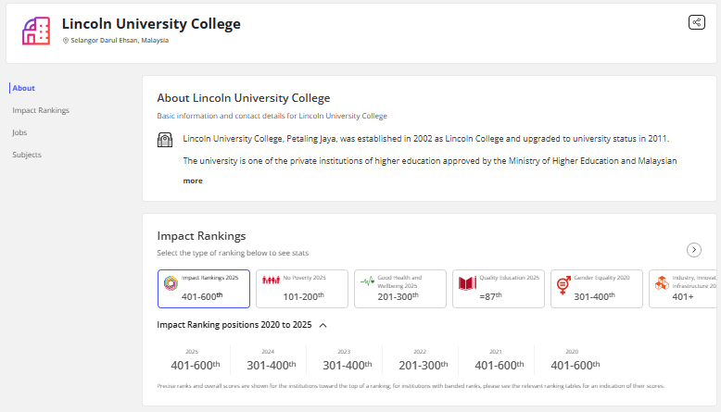The width and height of the screenshot is (721, 412).
Task: Click the location pin icon near Selangor
Action: (x=66, y=41)
